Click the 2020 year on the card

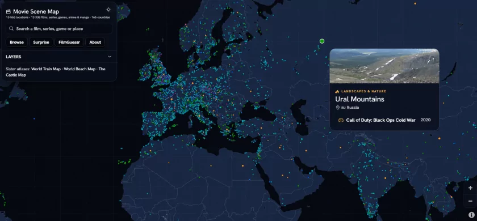click(x=425, y=120)
